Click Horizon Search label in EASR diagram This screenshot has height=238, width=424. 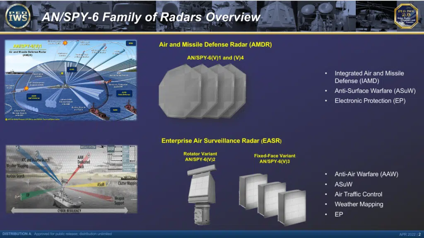point(15,176)
